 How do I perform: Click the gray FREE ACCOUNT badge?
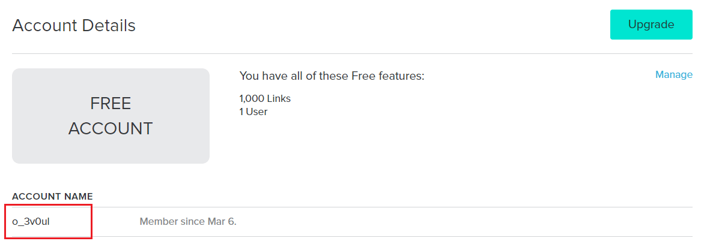111,116
